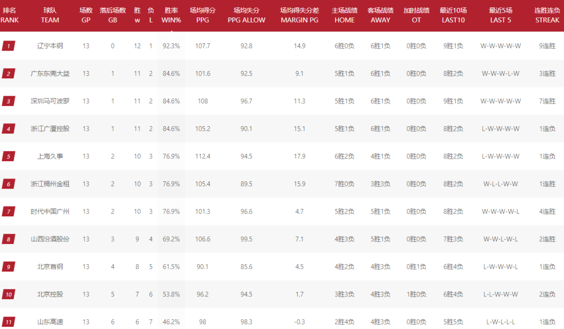Click the PPG ALLOW column header
The height and width of the screenshot is (329, 564).
[246, 15]
